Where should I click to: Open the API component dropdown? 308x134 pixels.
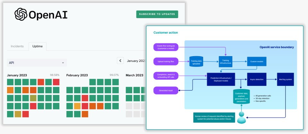coord(37,63)
